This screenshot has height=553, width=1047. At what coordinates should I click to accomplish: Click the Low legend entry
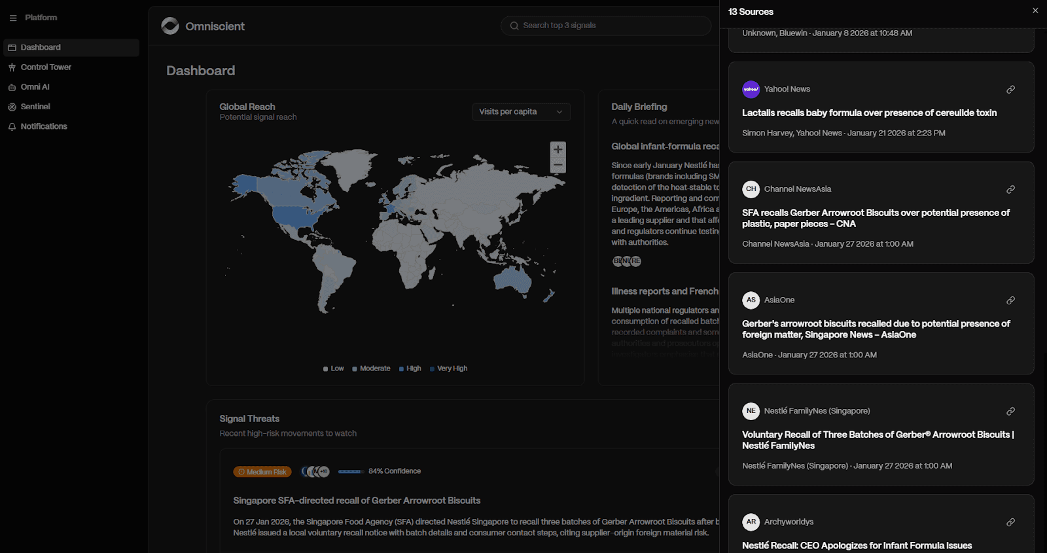pyautogui.click(x=333, y=368)
